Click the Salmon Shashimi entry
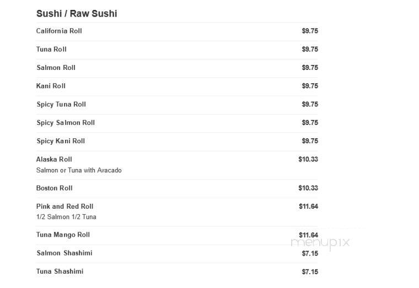The image size is (419, 288). point(65,253)
